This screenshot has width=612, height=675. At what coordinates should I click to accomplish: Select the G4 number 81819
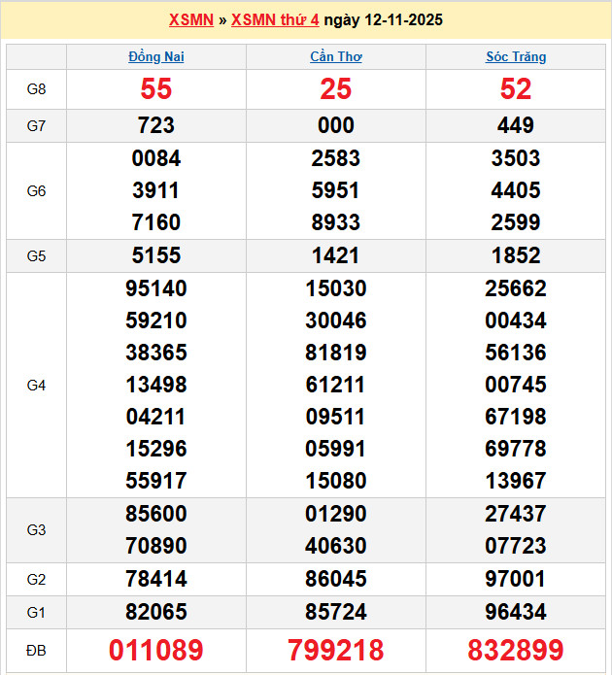point(335,353)
